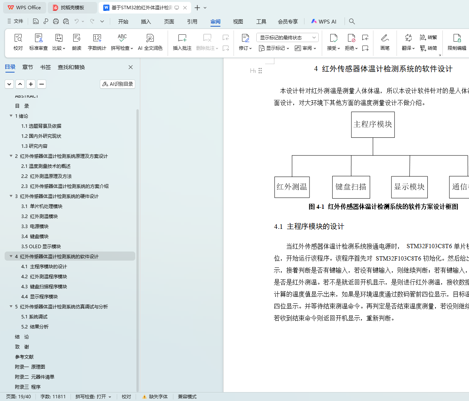Open the 文件 file menu
This screenshot has height=401, width=469.
point(15,21)
